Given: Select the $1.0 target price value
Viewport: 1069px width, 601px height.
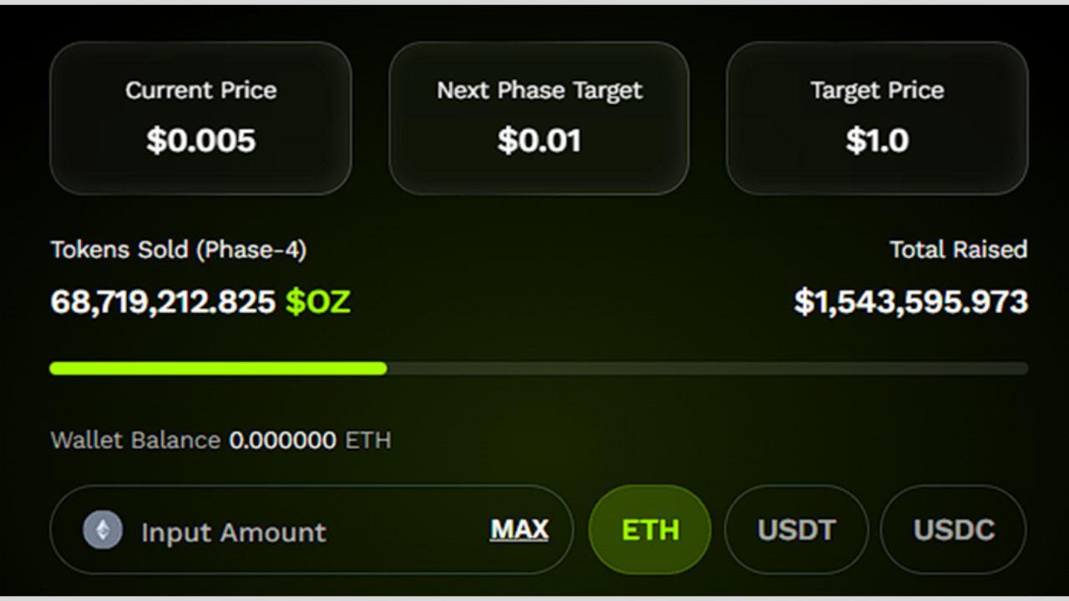Looking at the screenshot, I should pos(877,140).
